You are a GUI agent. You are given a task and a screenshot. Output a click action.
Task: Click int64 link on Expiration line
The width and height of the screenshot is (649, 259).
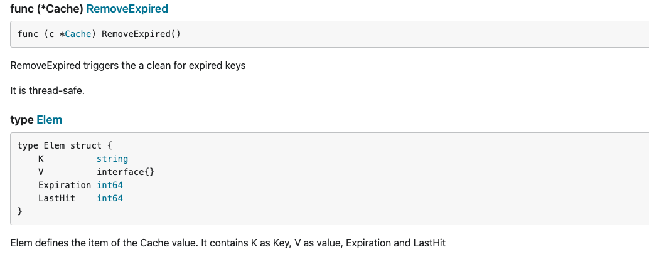pyautogui.click(x=110, y=185)
